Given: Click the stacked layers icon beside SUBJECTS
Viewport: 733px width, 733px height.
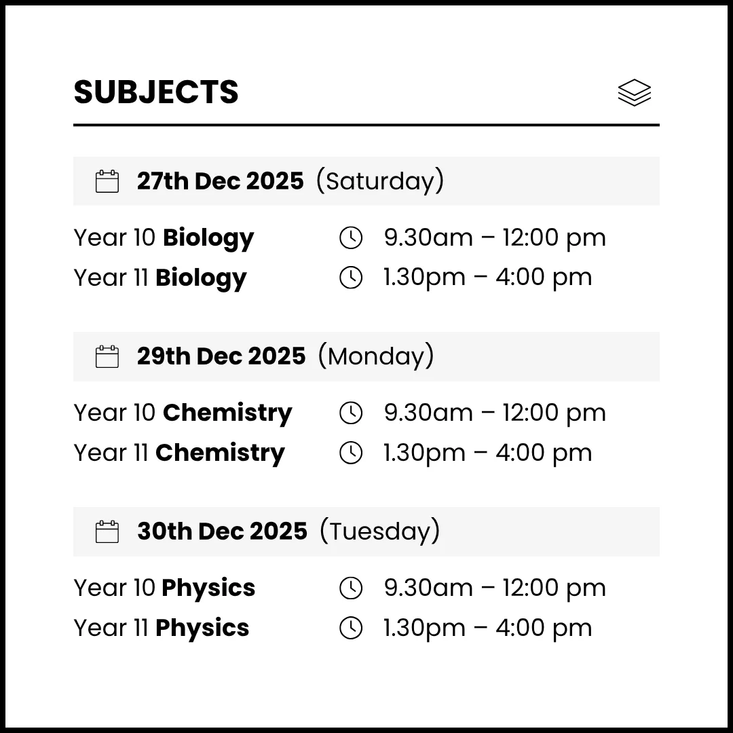Looking at the screenshot, I should tap(634, 93).
